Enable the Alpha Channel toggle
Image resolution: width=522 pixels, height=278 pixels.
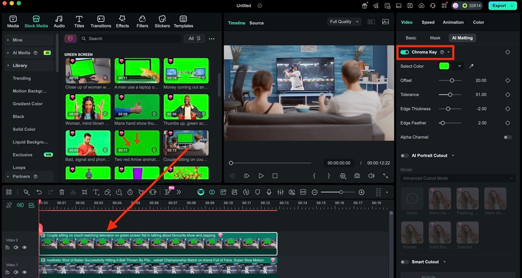click(507, 137)
